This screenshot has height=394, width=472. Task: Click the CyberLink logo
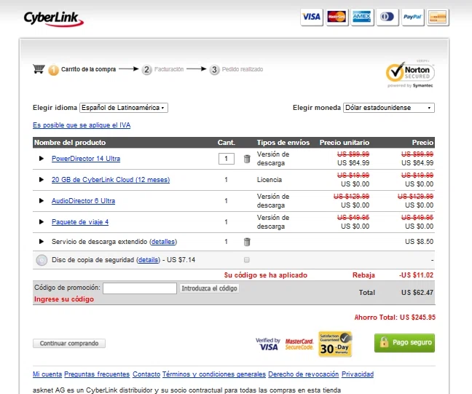click(x=53, y=19)
